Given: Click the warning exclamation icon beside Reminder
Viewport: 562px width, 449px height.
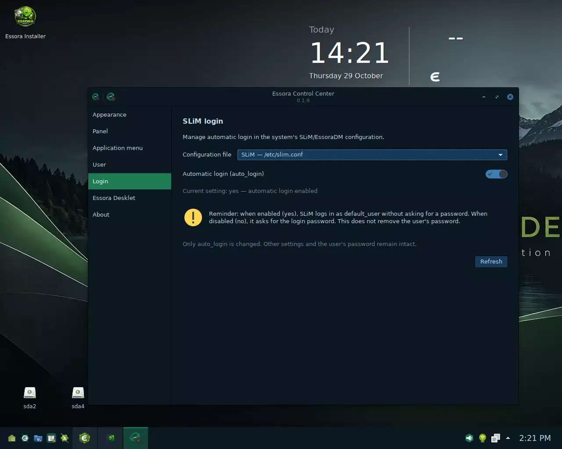Looking at the screenshot, I should tap(193, 217).
